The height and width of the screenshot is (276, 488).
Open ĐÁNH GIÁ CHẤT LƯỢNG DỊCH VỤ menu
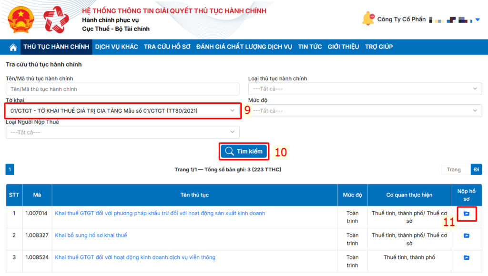pos(244,47)
